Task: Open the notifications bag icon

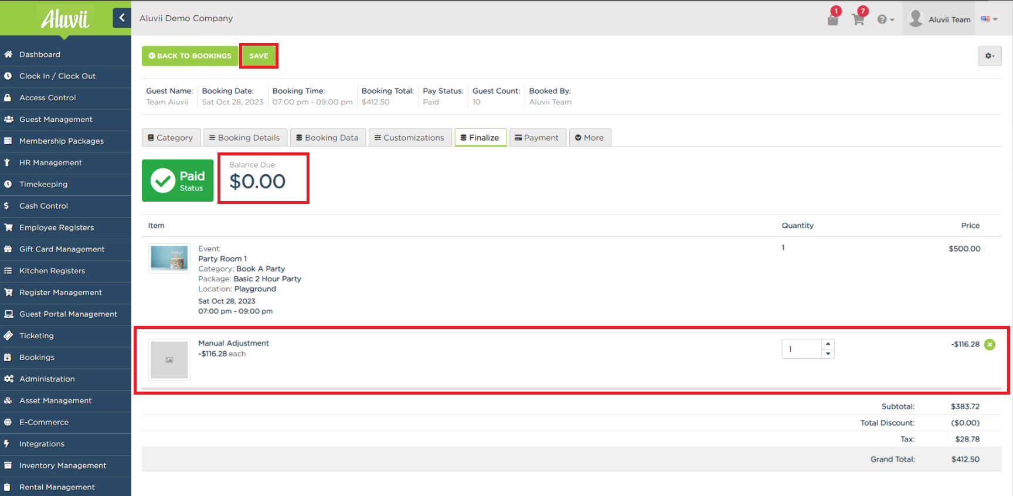Action: [x=833, y=19]
